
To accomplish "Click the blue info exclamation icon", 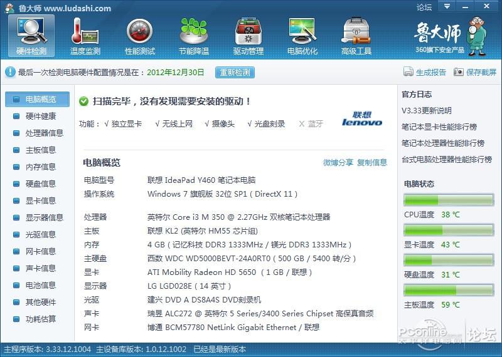I will pos(10,72).
